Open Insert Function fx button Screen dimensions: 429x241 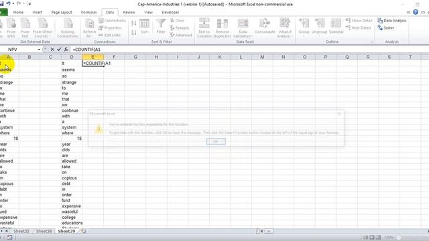pyautogui.click(x=66, y=50)
